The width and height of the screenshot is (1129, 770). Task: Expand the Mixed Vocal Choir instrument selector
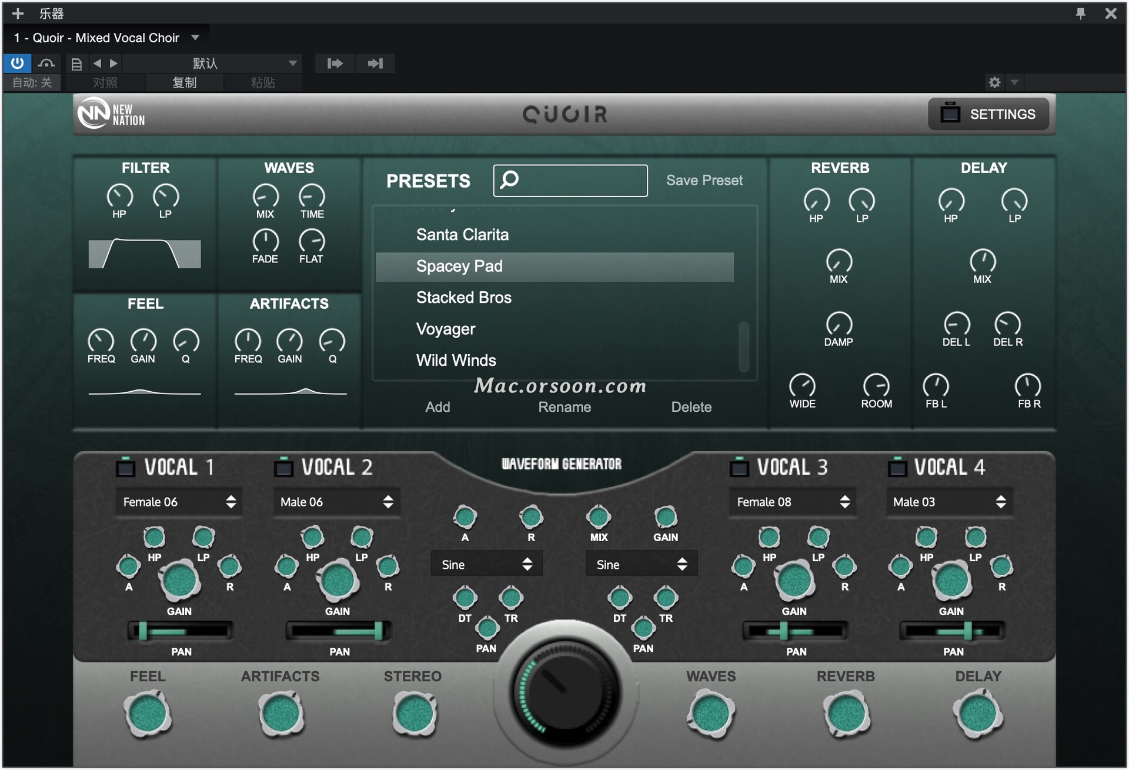[x=195, y=38]
